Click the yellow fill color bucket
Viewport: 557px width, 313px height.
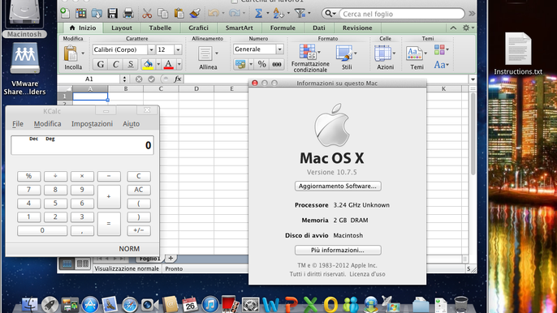point(148,64)
